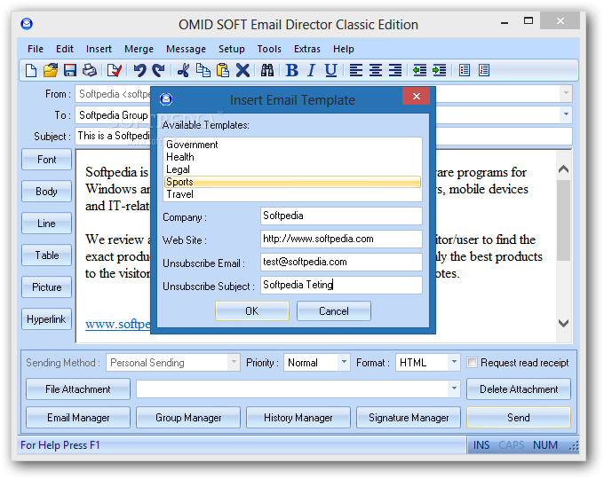
Task: Expand the To recipients dropdown
Action: click(x=566, y=114)
